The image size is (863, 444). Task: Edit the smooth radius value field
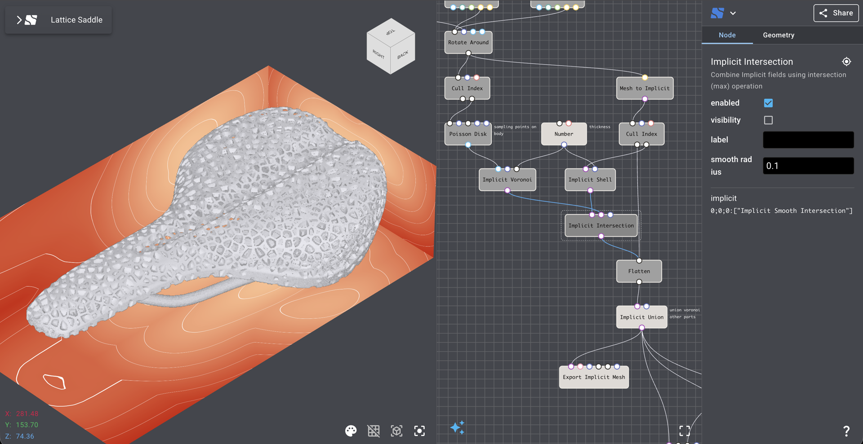click(x=808, y=166)
